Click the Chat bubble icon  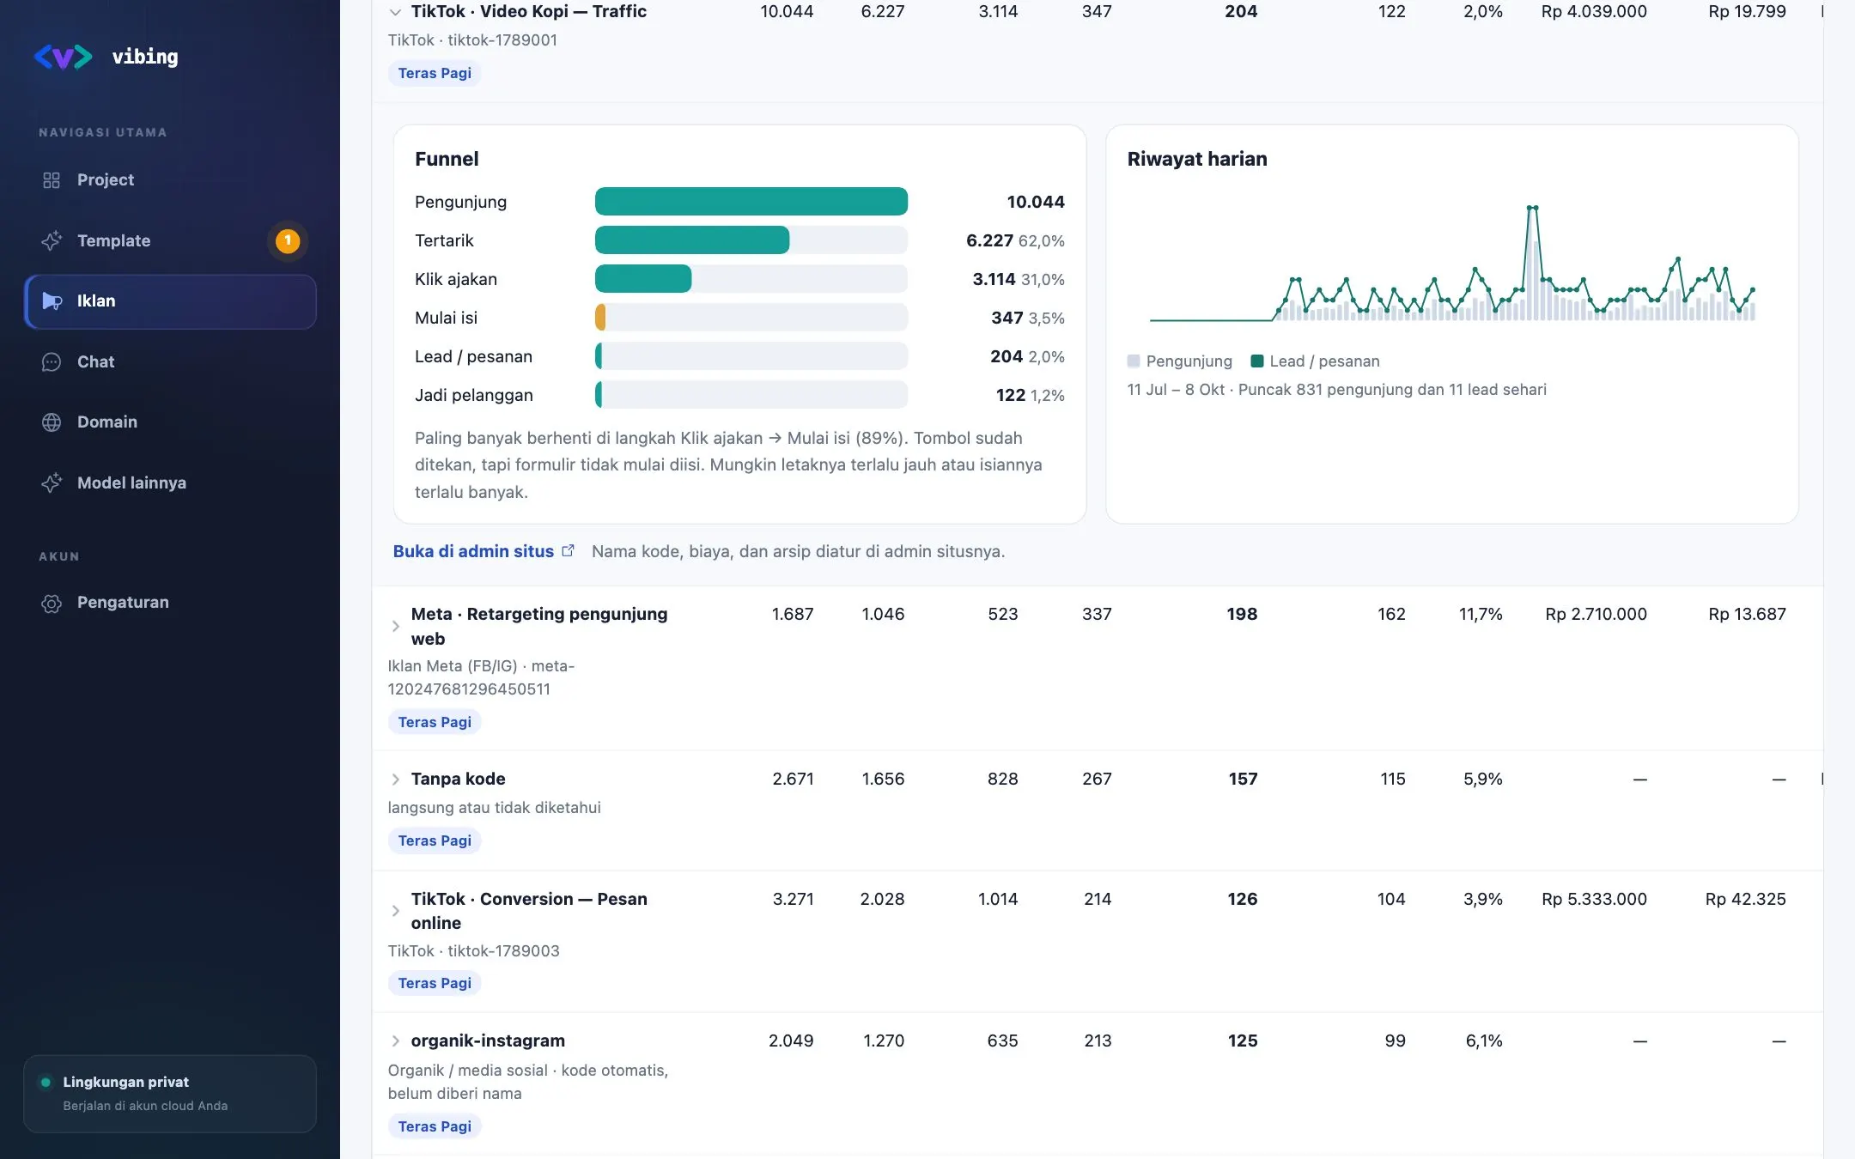pyautogui.click(x=52, y=362)
